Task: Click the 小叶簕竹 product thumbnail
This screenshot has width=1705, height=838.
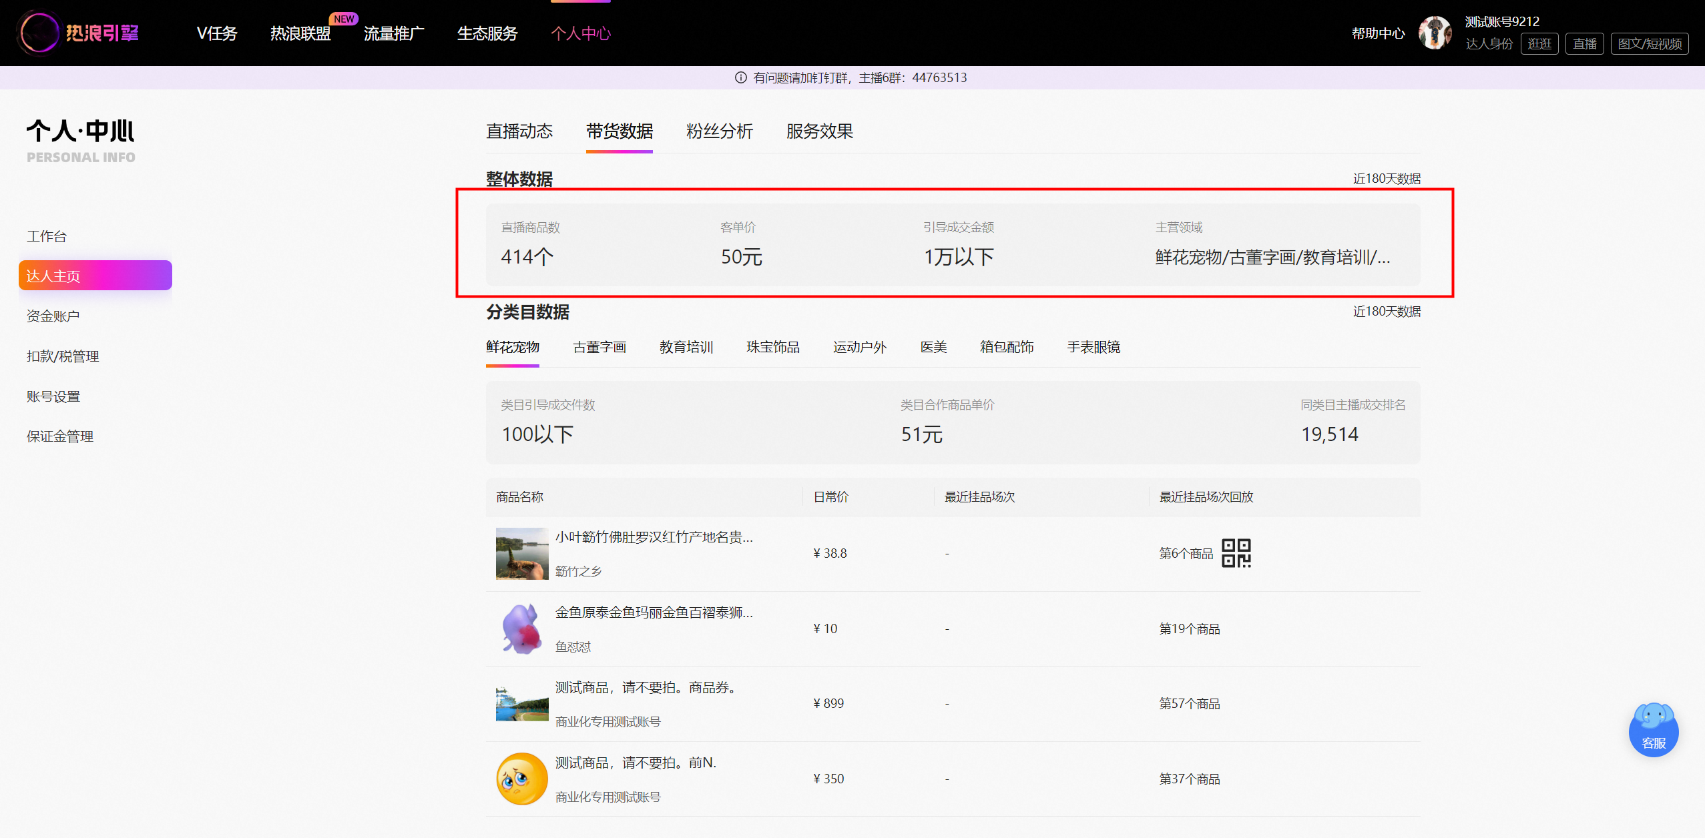Action: pyautogui.click(x=522, y=553)
